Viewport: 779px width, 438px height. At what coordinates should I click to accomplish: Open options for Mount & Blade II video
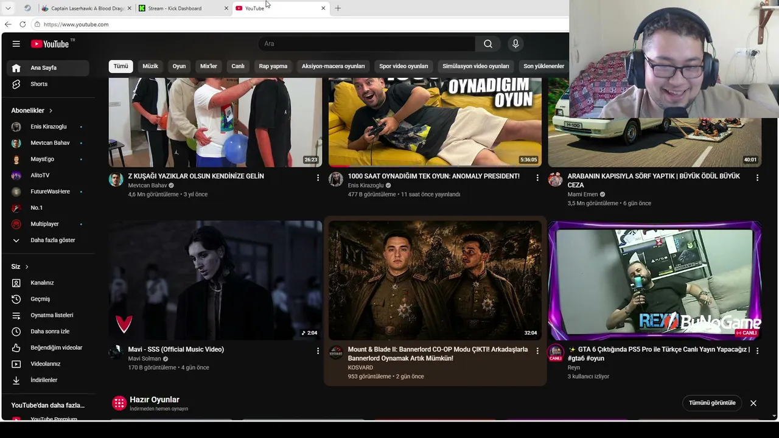(537, 351)
